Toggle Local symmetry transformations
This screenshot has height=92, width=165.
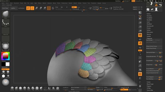tap(140, 43)
